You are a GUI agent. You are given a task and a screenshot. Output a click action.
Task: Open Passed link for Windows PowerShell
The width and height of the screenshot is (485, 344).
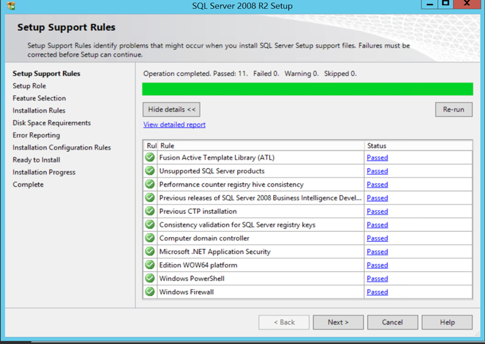(x=377, y=279)
